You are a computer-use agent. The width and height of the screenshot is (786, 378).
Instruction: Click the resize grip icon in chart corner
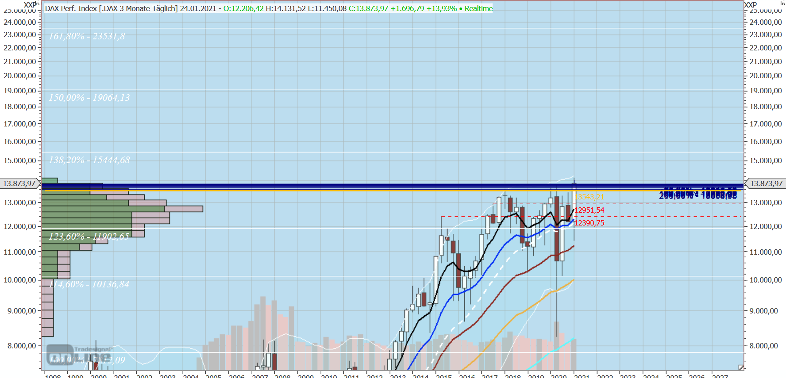(741, 367)
